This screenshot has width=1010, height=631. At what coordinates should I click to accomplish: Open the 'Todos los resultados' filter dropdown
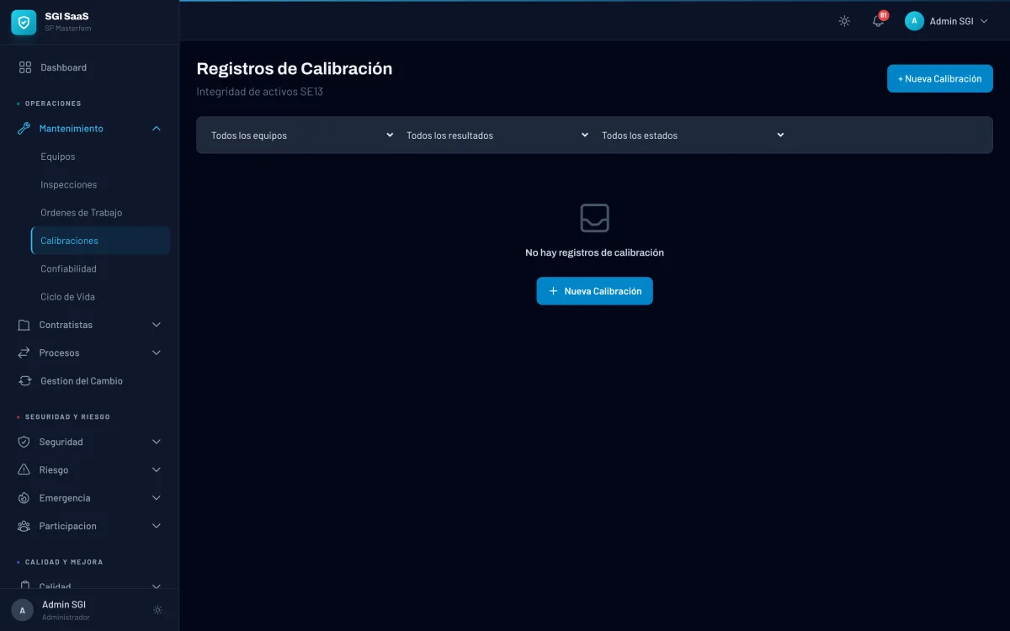(x=497, y=135)
